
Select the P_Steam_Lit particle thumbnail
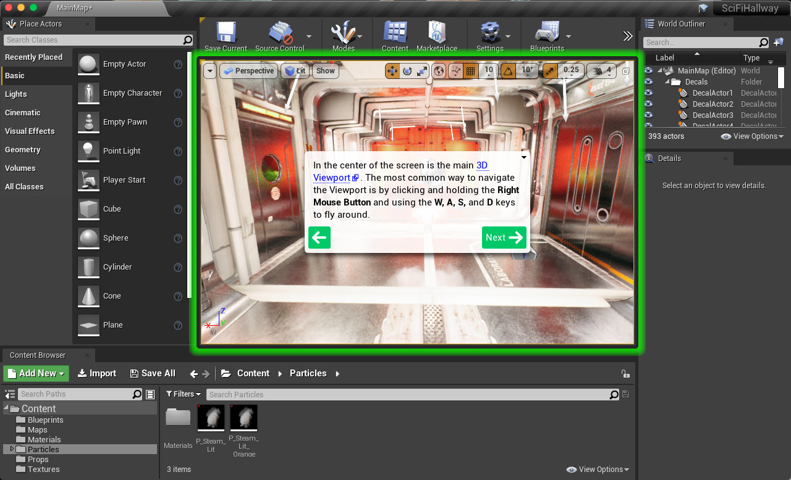(211, 418)
